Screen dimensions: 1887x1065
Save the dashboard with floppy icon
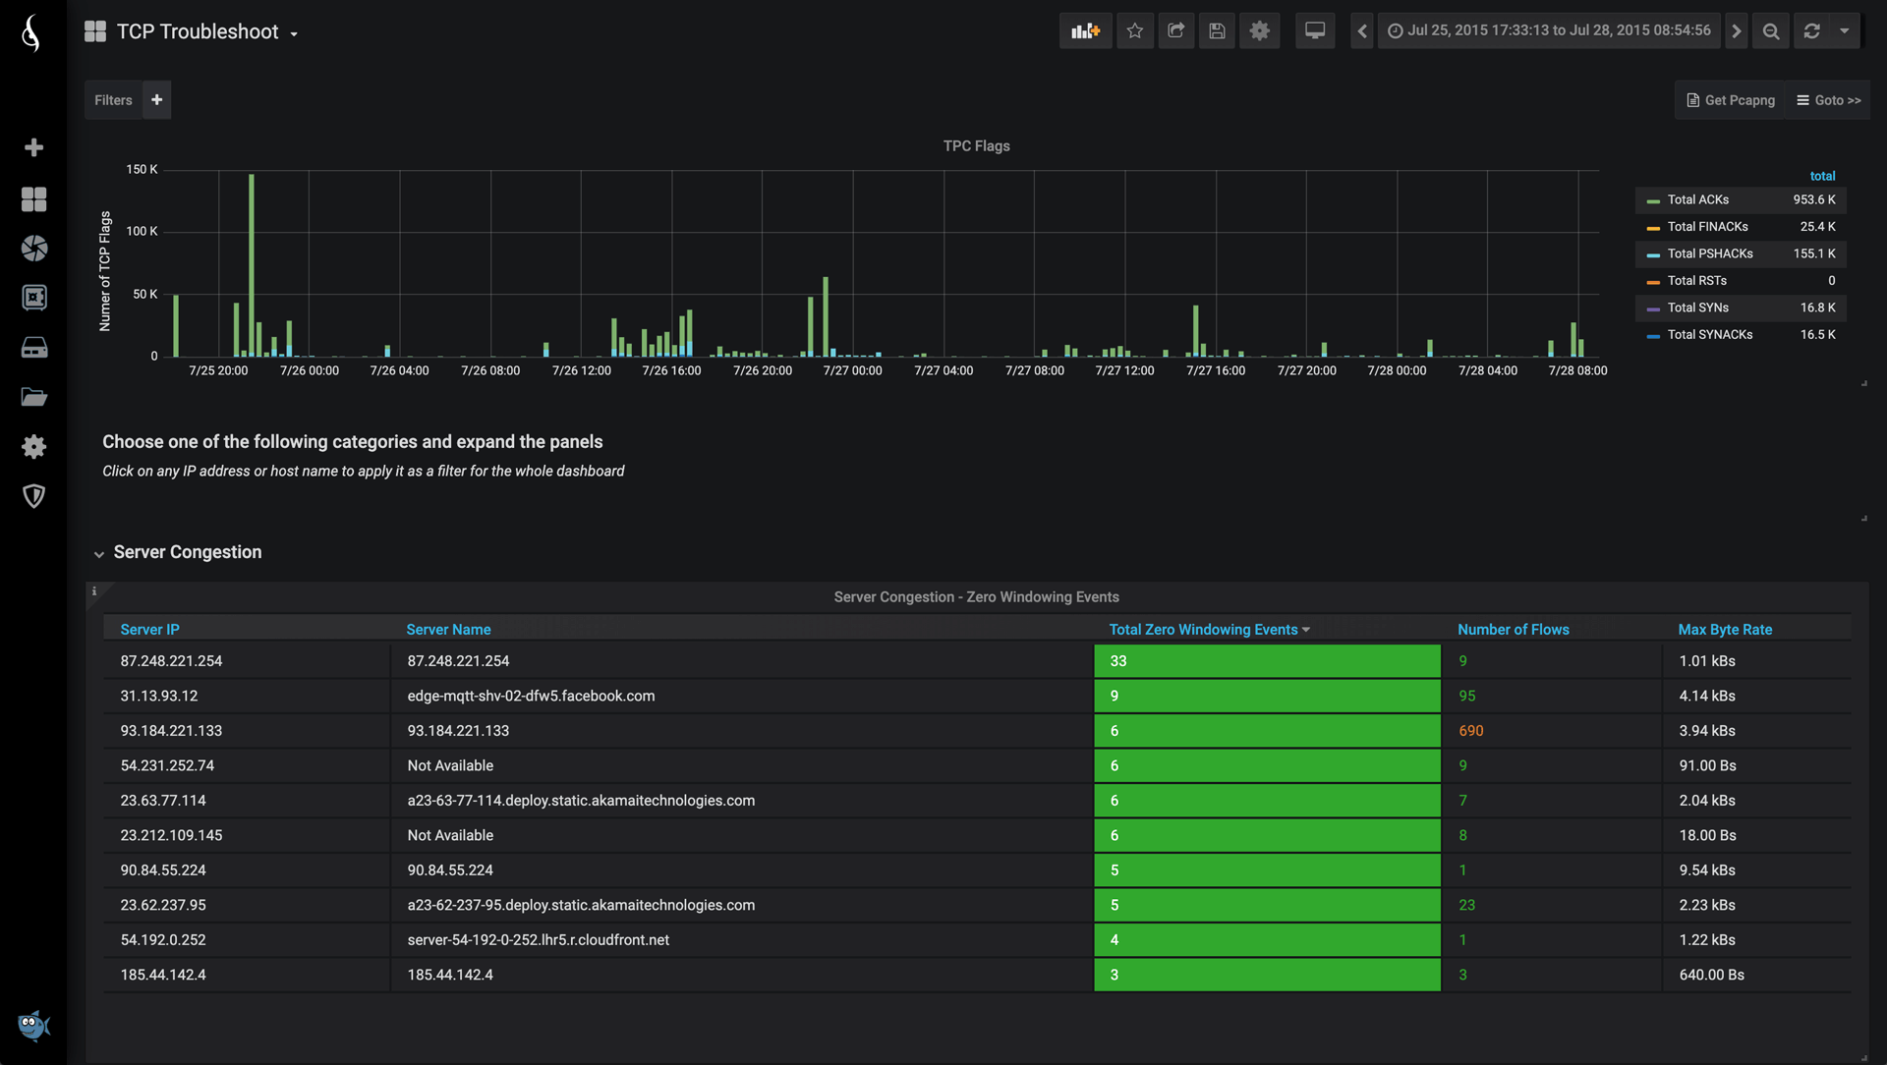point(1217,31)
